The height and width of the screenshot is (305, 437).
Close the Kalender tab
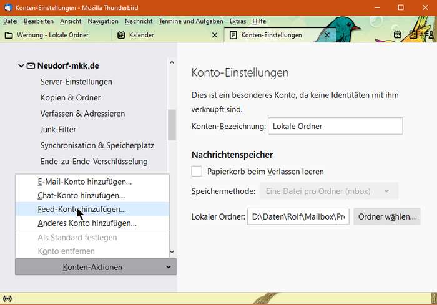214,35
